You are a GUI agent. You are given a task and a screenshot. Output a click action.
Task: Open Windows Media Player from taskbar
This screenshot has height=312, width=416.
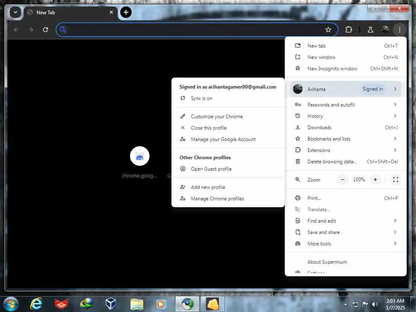click(161, 304)
